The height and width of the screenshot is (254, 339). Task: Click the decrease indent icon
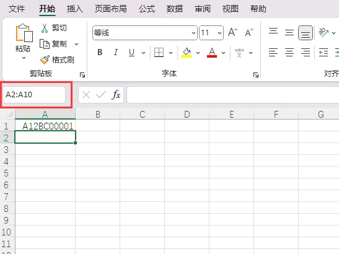pyautogui.click(x=324, y=53)
